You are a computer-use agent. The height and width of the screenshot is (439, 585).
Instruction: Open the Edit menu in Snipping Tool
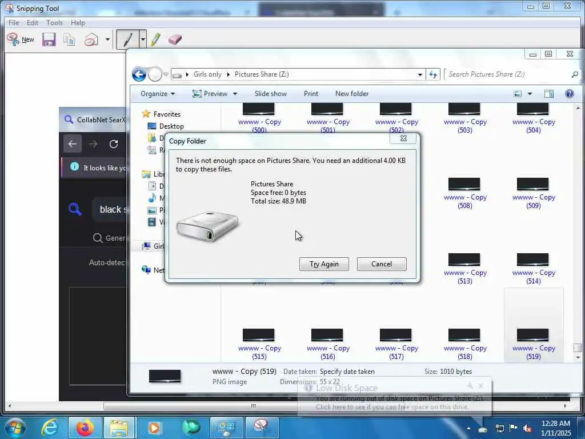point(33,23)
